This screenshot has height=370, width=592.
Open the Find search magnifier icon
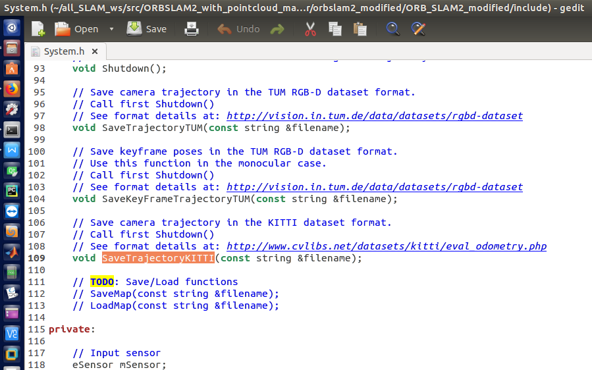point(392,29)
